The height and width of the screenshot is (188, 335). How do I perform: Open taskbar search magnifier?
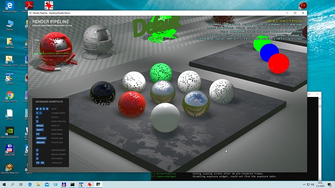pos(13,185)
